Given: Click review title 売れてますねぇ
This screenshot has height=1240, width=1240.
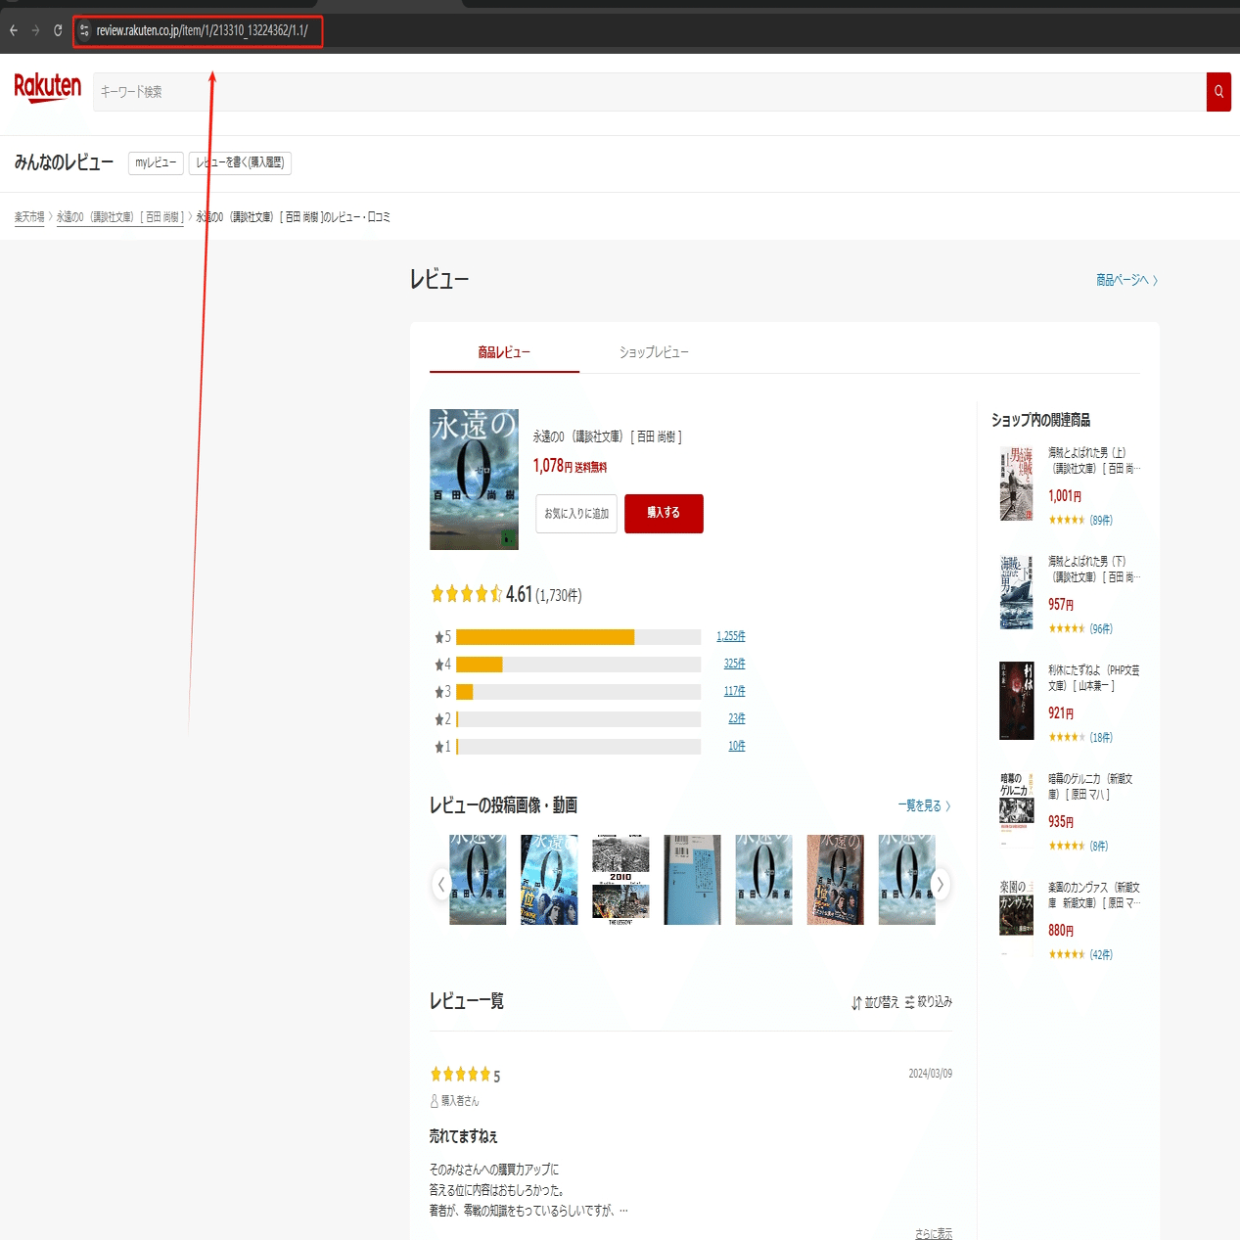Looking at the screenshot, I should [x=464, y=1136].
